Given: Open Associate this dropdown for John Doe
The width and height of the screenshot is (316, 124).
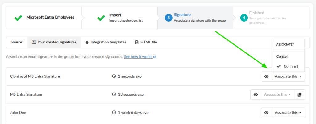Looking at the screenshot, I should click(x=288, y=113).
